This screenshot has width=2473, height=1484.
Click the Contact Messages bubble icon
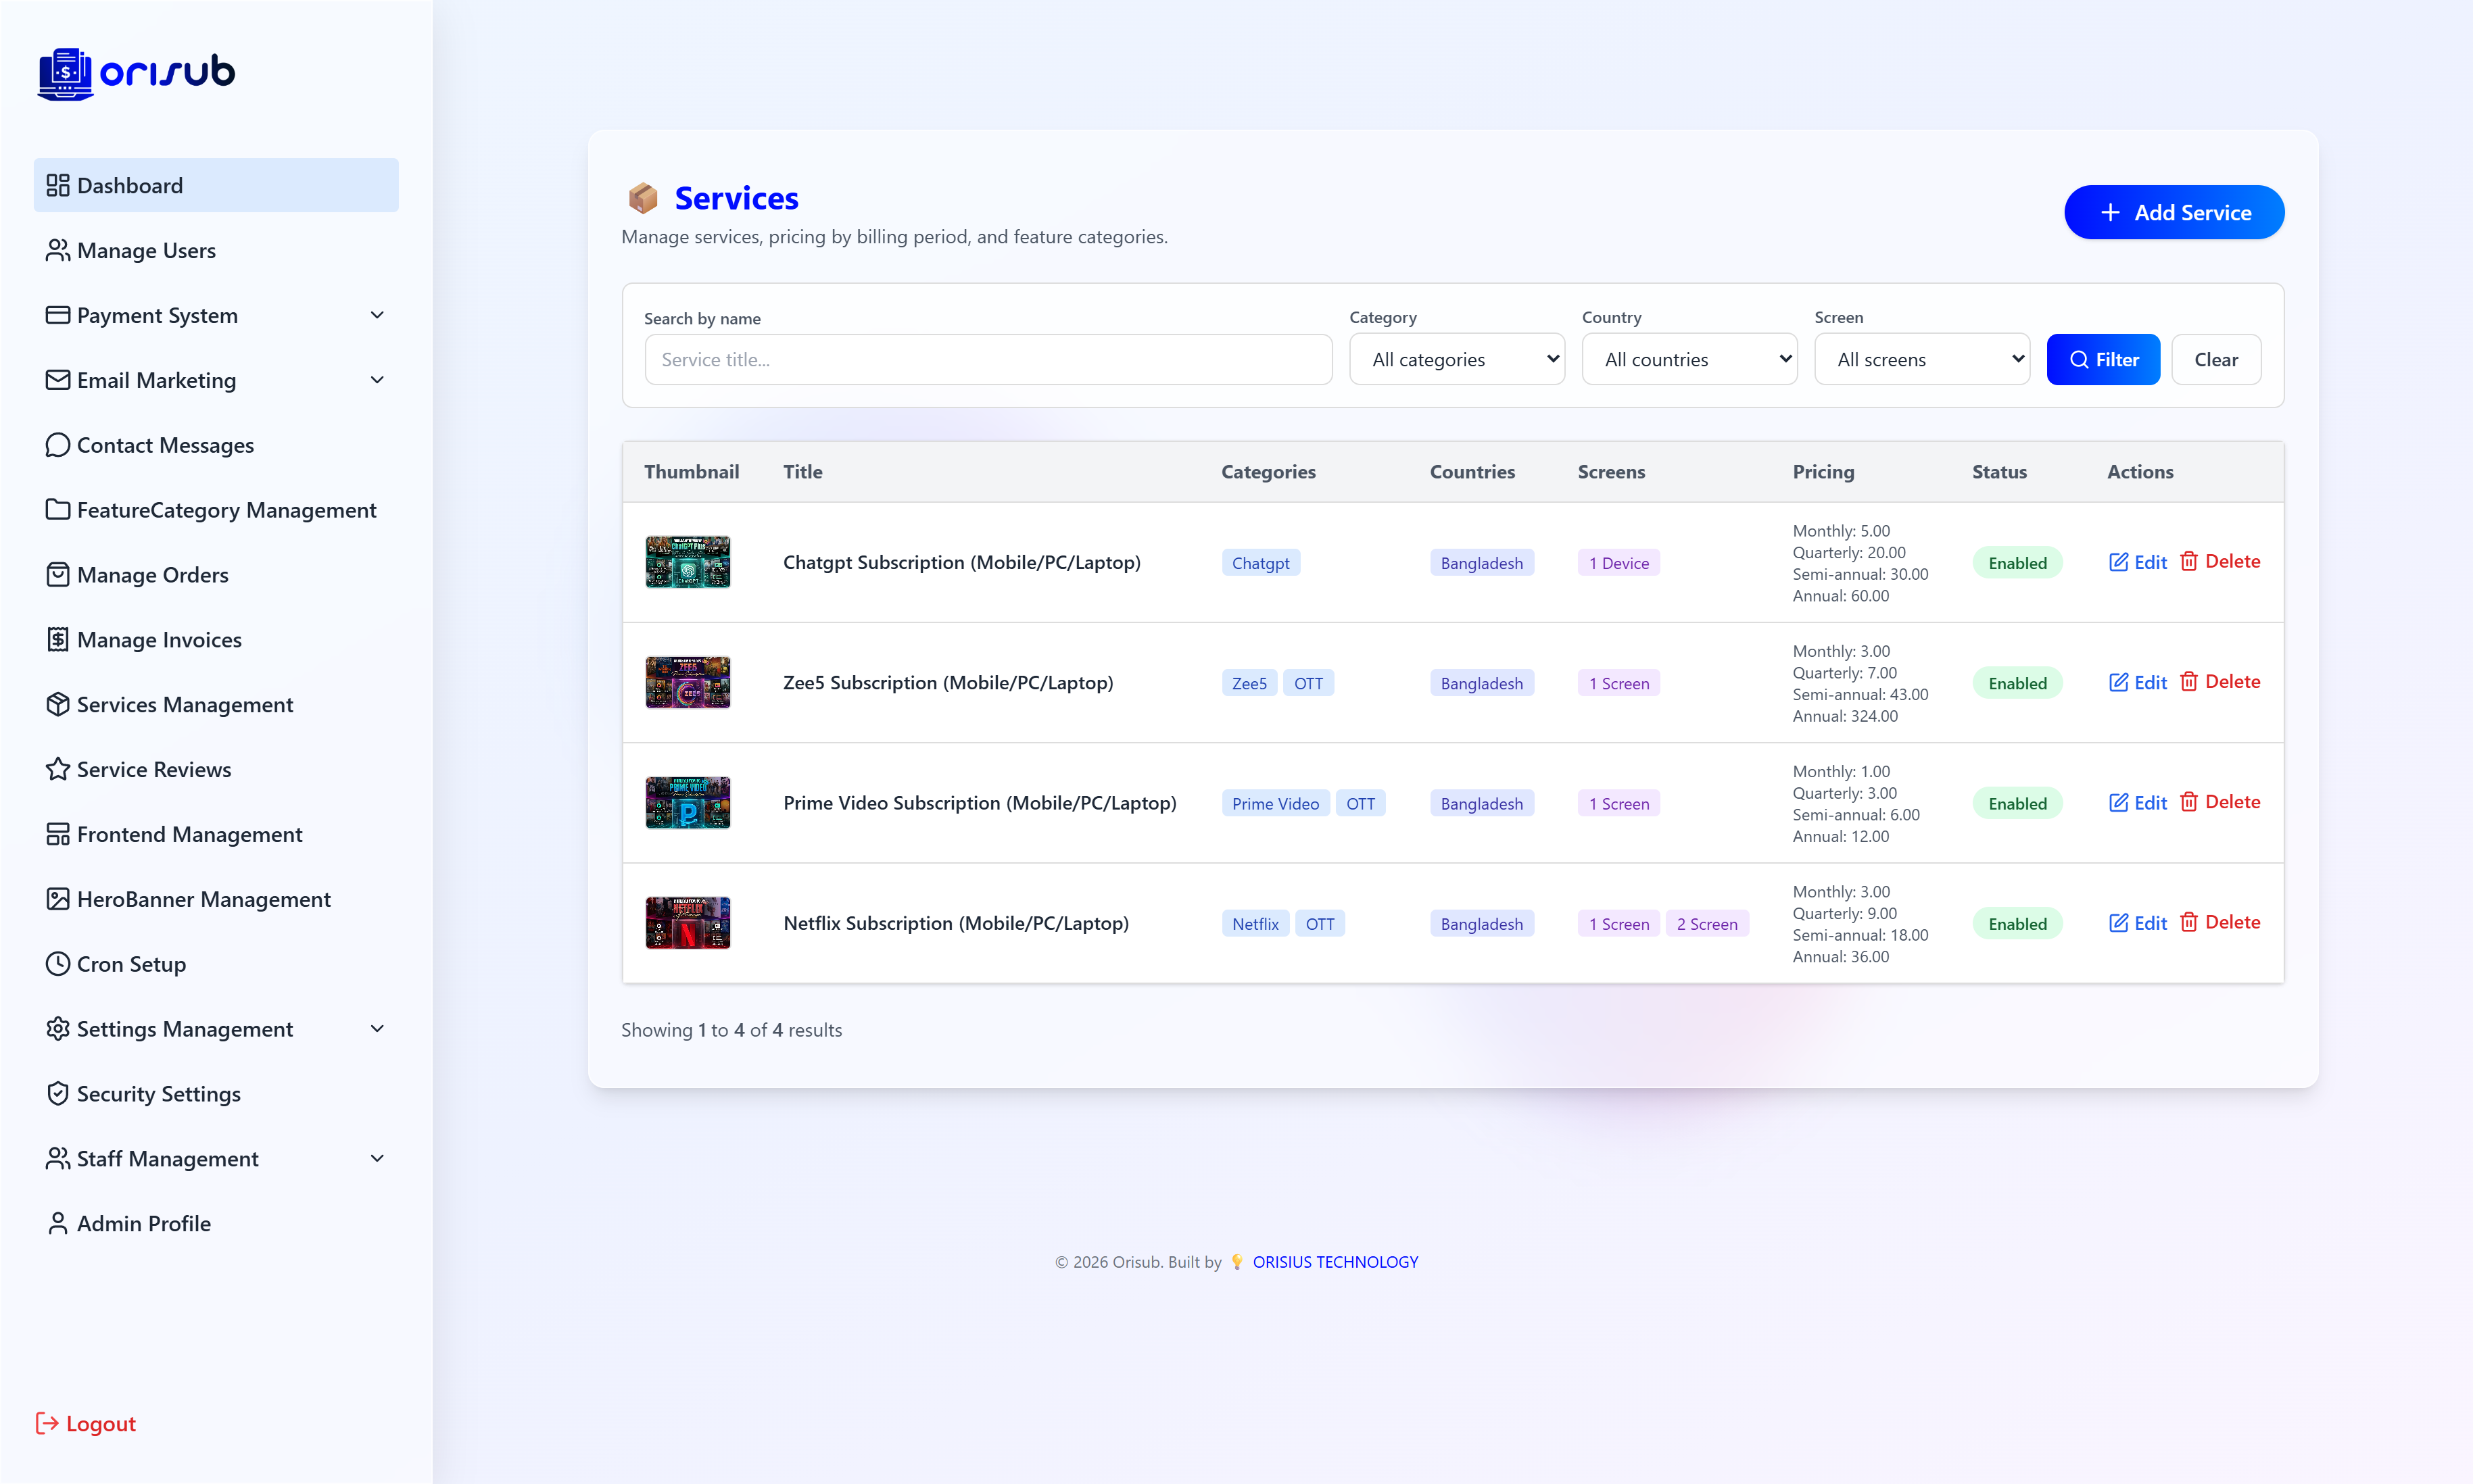(x=58, y=445)
